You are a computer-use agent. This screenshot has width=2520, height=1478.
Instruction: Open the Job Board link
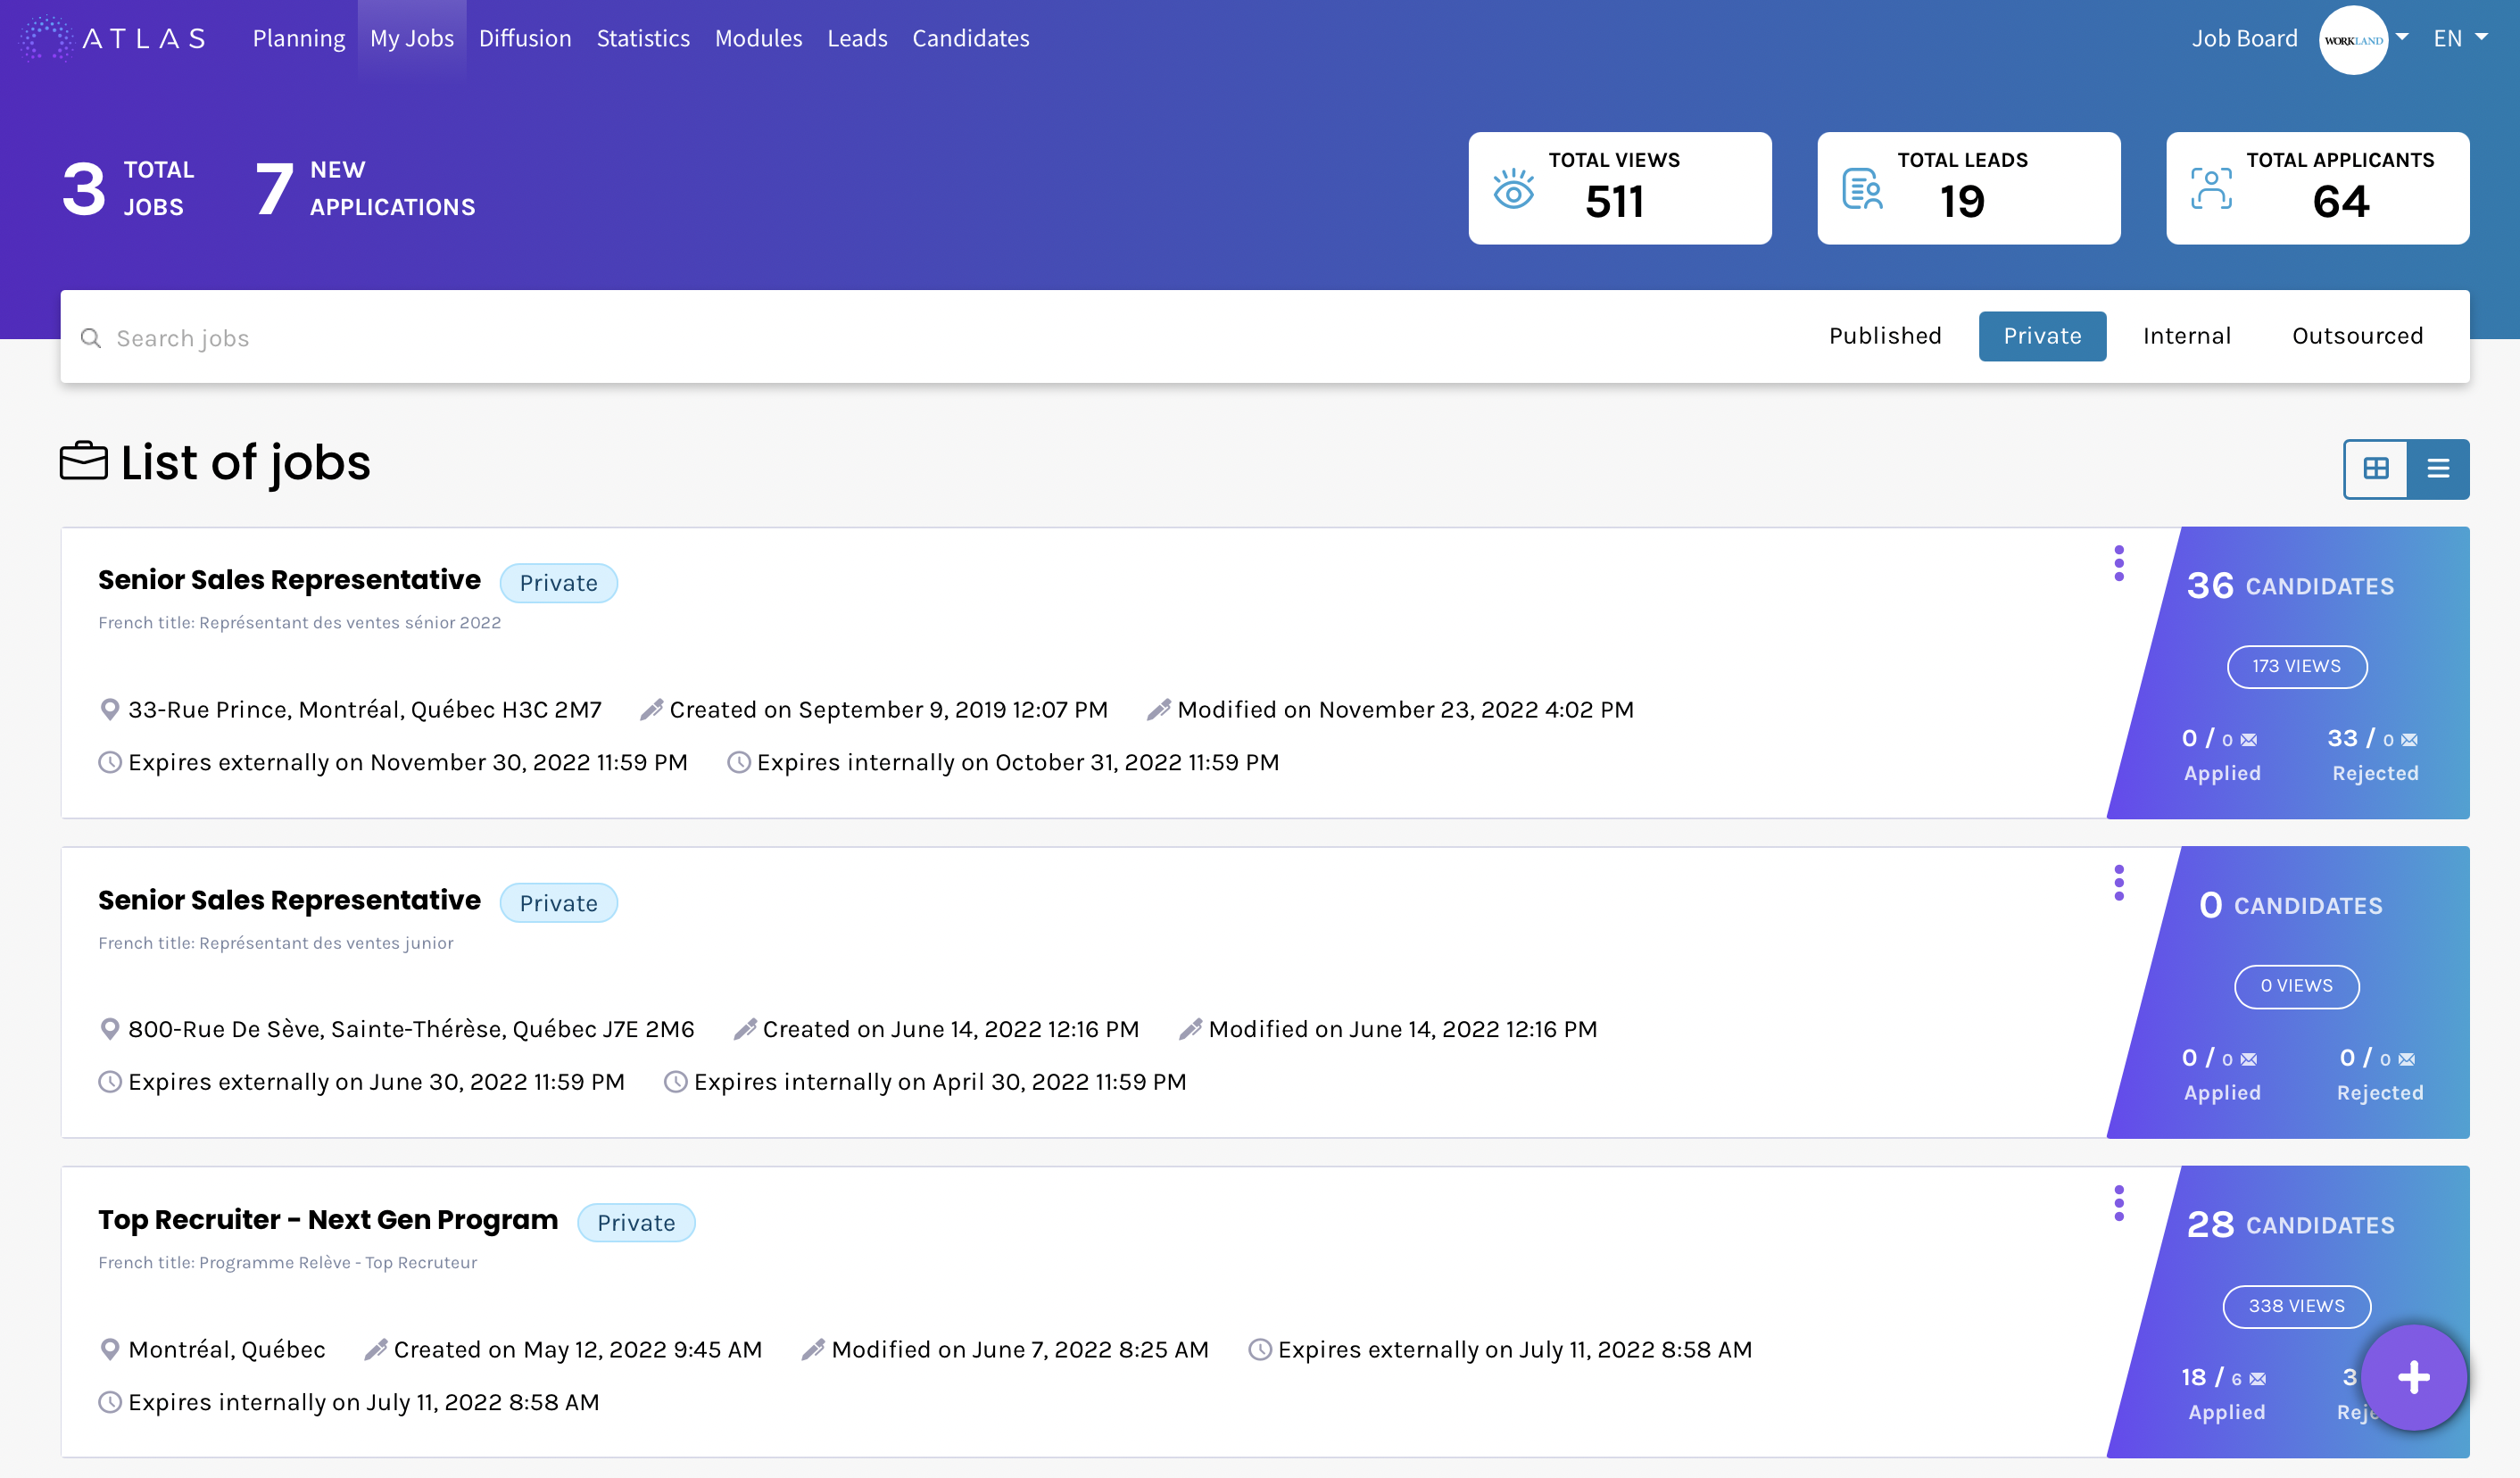point(2243,38)
